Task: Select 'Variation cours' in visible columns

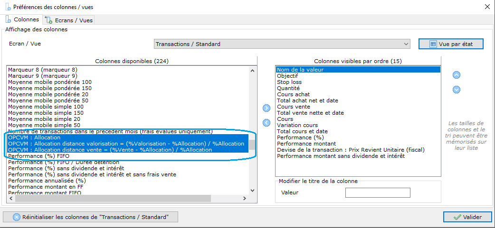Action: (358, 125)
